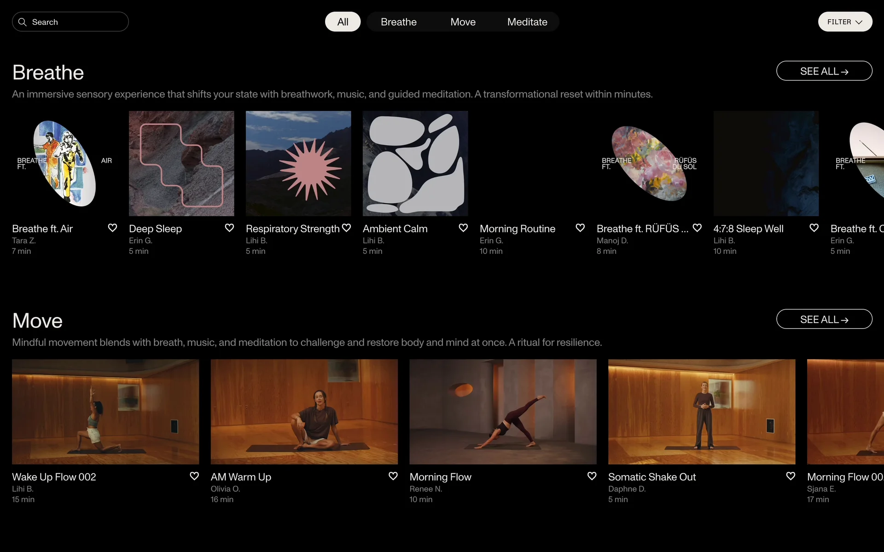
Task: Like the Ambient Calm session
Action: point(463,228)
